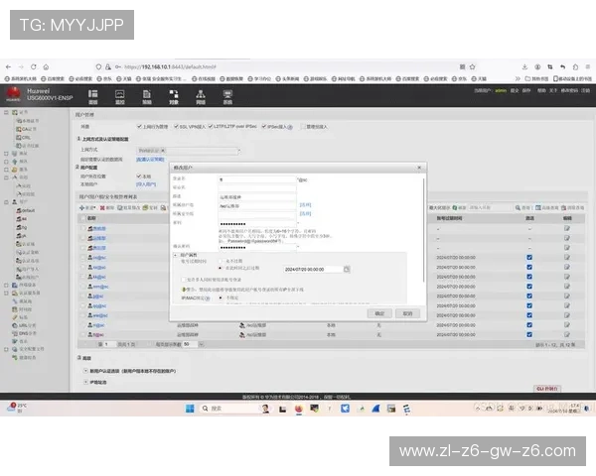Click the edit icon in the top table row
The height and width of the screenshot is (476, 596).
tap(567, 228)
